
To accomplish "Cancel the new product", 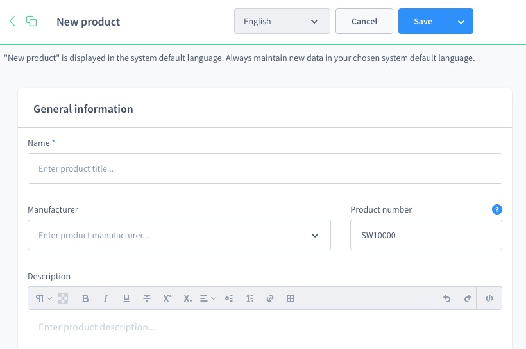I will click(364, 21).
